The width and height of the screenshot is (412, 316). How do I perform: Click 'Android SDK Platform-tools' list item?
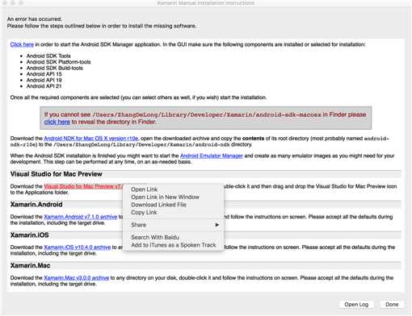(x=58, y=62)
